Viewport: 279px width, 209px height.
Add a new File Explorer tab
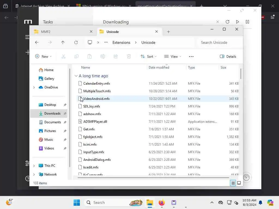pos(168,32)
